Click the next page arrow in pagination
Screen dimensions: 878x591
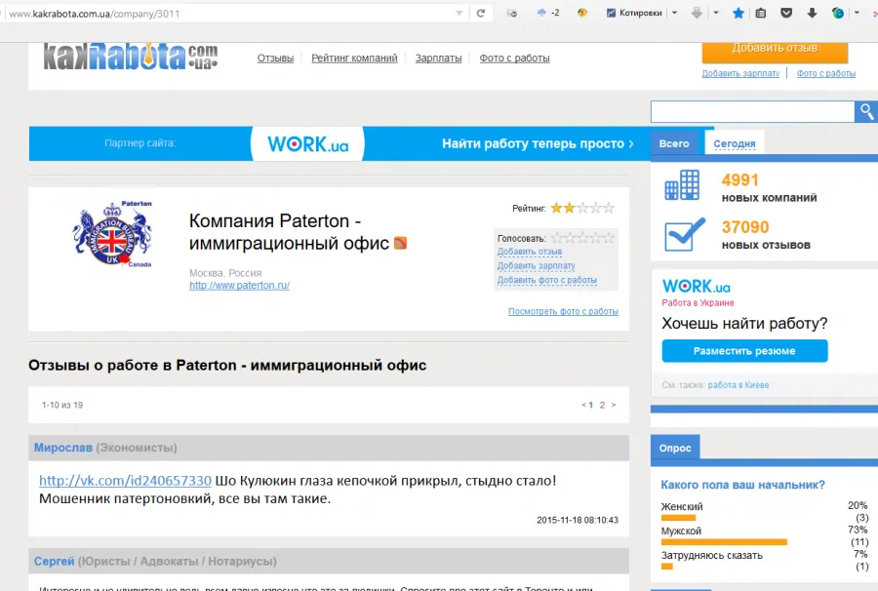point(614,405)
